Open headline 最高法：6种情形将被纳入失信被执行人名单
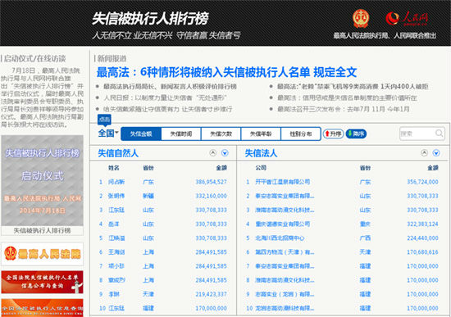Screen dimensions: 451x317 coord(226,72)
